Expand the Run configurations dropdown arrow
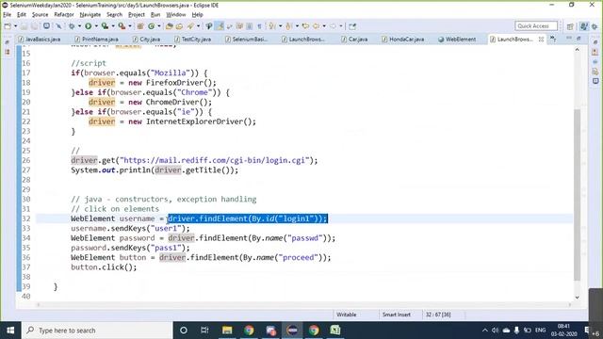603x339 pixels. tap(96, 26)
